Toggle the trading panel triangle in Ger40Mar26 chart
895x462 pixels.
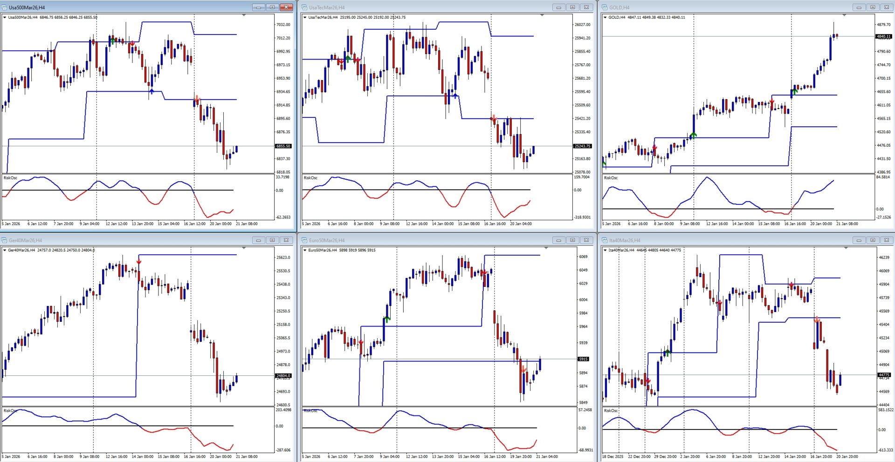point(5,251)
